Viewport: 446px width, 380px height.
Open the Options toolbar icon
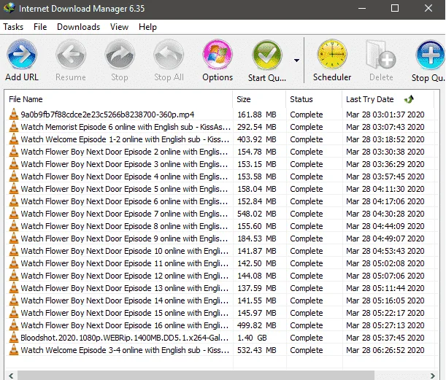click(218, 54)
